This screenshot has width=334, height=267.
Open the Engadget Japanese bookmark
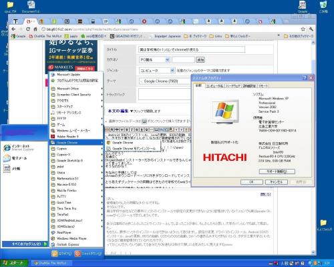point(165,36)
